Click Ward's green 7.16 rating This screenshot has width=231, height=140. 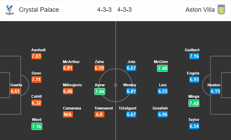pyautogui.click(x=37, y=126)
